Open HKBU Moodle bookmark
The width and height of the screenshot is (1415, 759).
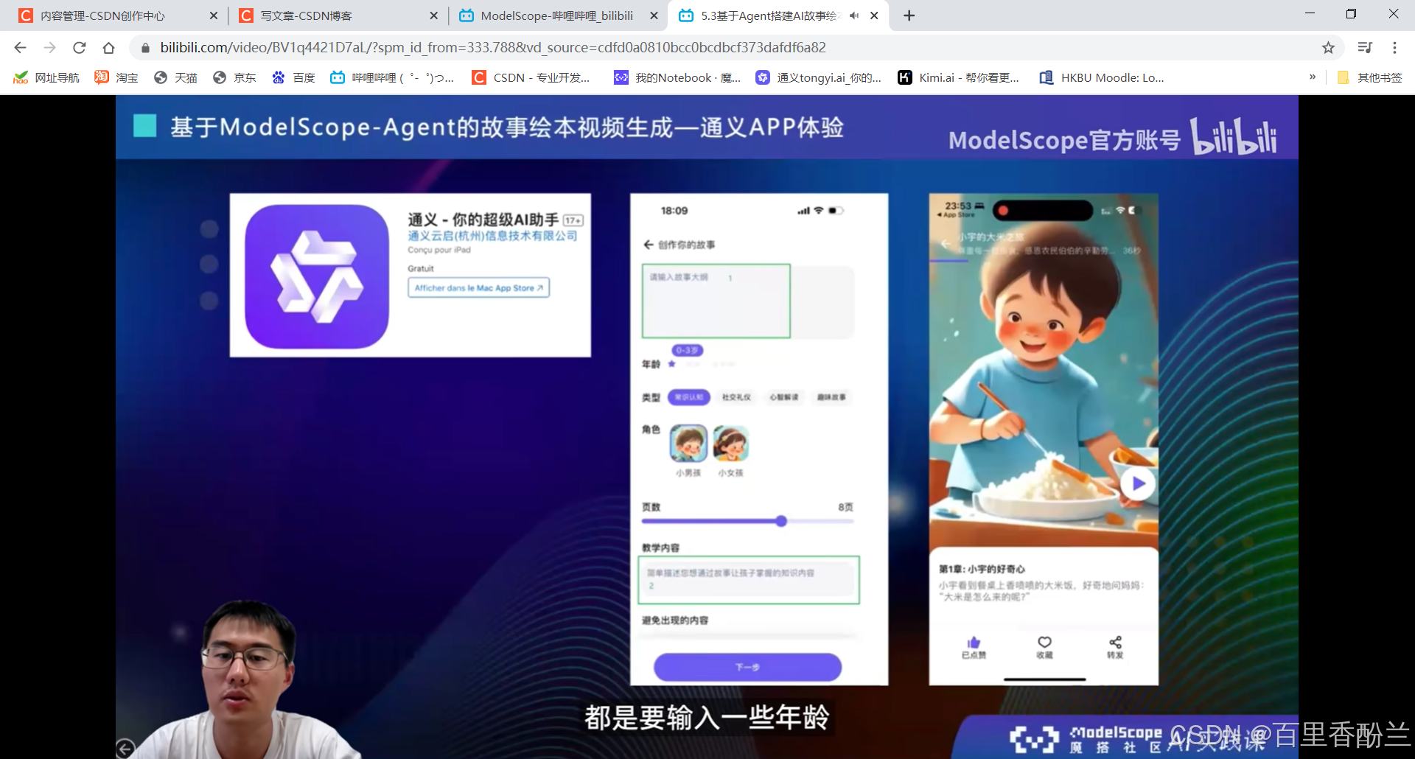[1102, 77]
